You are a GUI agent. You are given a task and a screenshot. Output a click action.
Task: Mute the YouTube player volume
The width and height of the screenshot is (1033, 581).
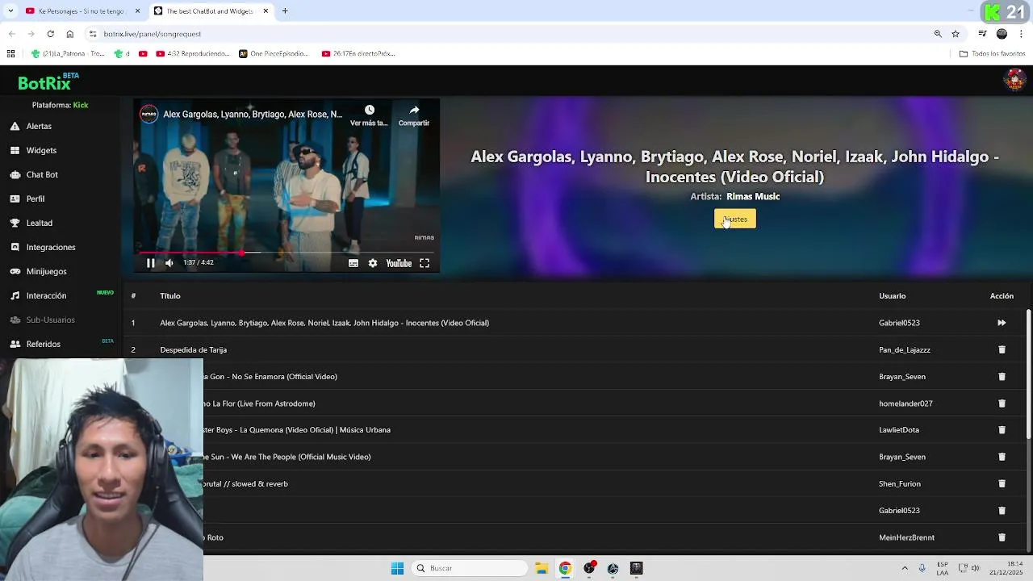pos(169,263)
